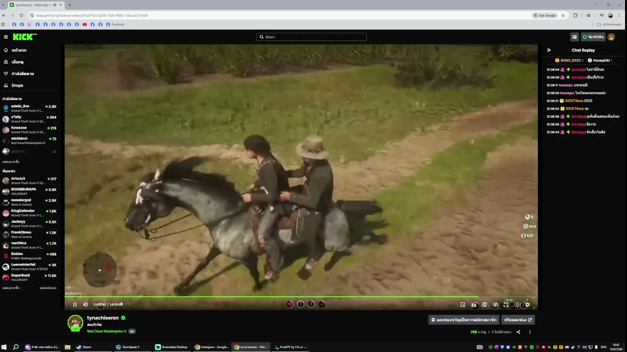Image resolution: width=627 pixels, height=352 pixels.
Task: Click the gift subscriptions button
Action: (464, 320)
